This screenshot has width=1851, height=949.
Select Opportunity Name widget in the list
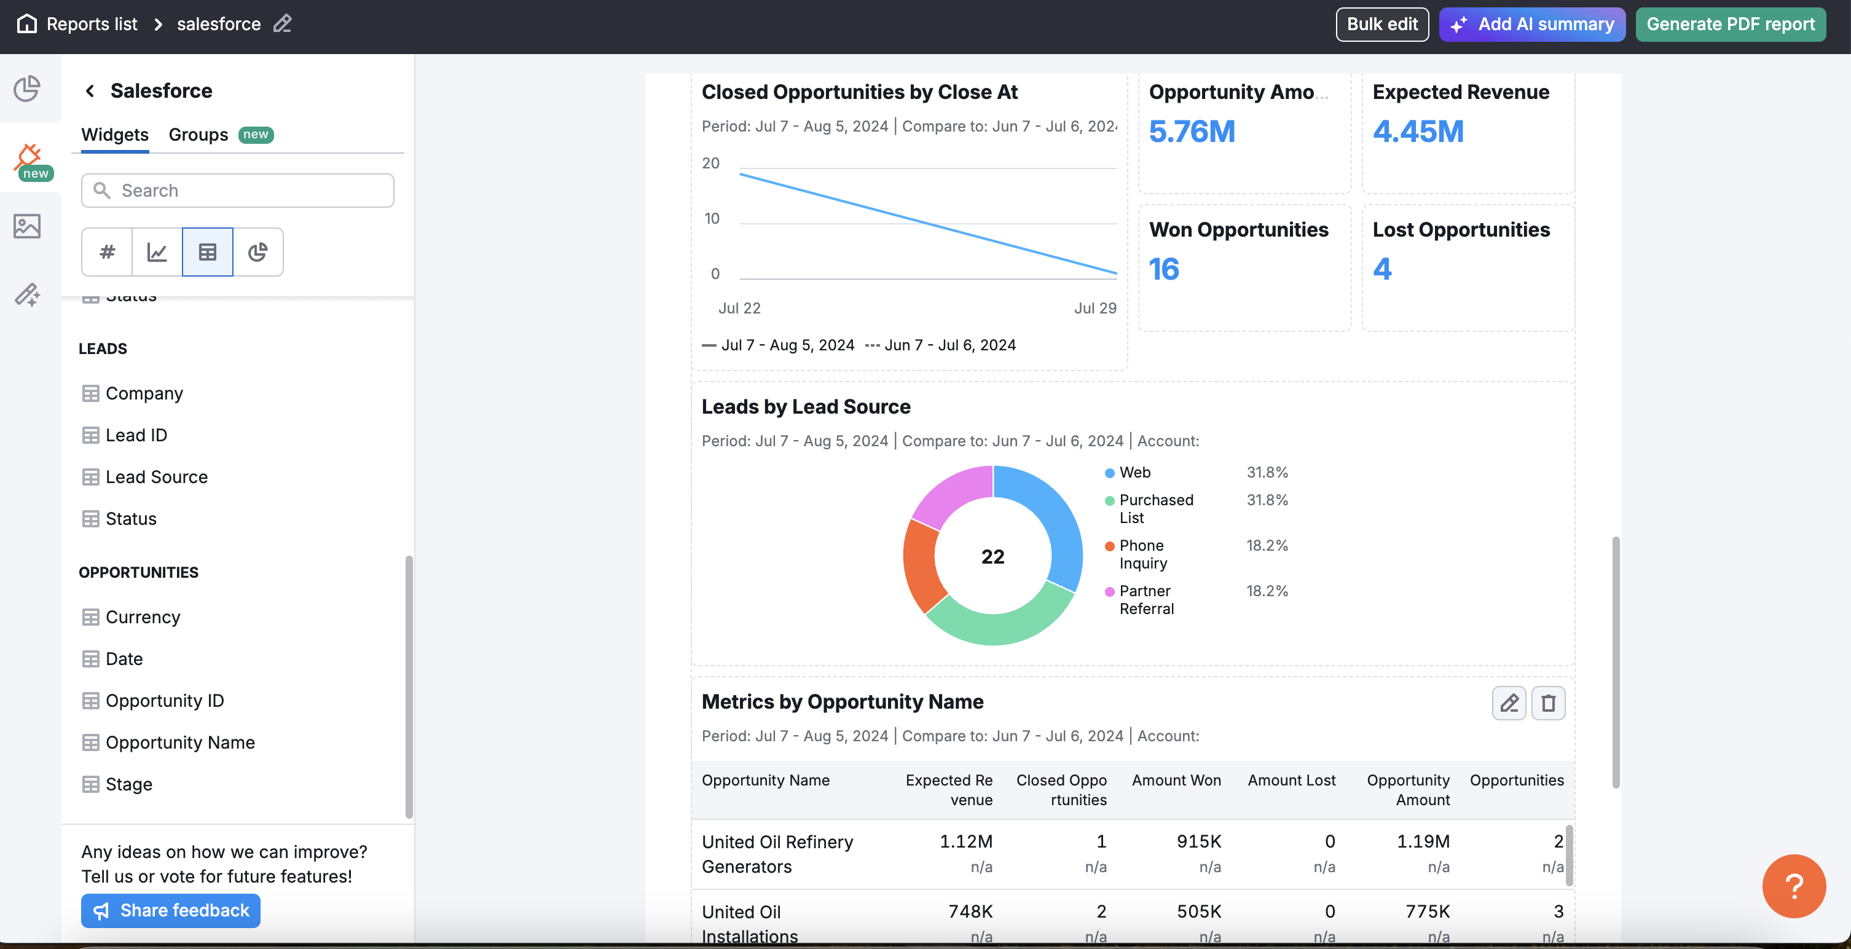(x=179, y=742)
